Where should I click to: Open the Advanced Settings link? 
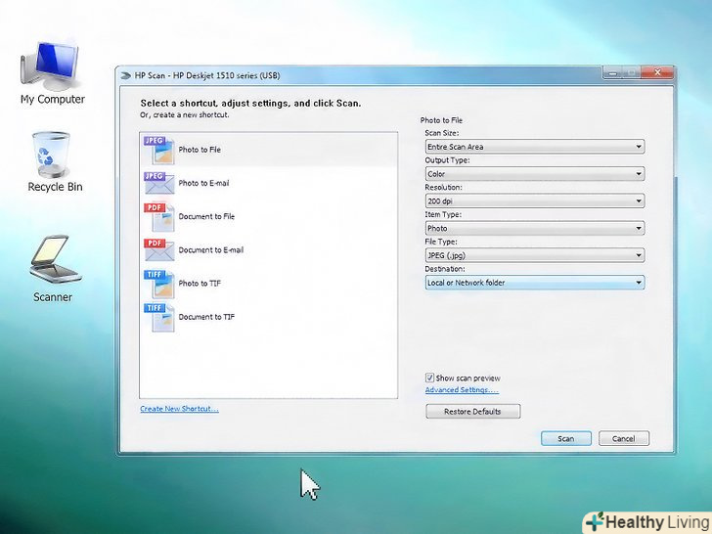pyautogui.click(x=462, y=389)
